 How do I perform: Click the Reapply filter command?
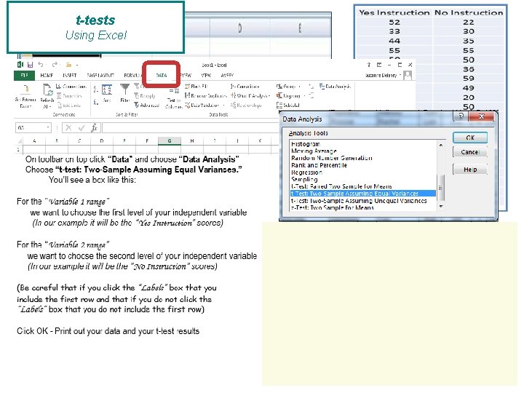145,96
